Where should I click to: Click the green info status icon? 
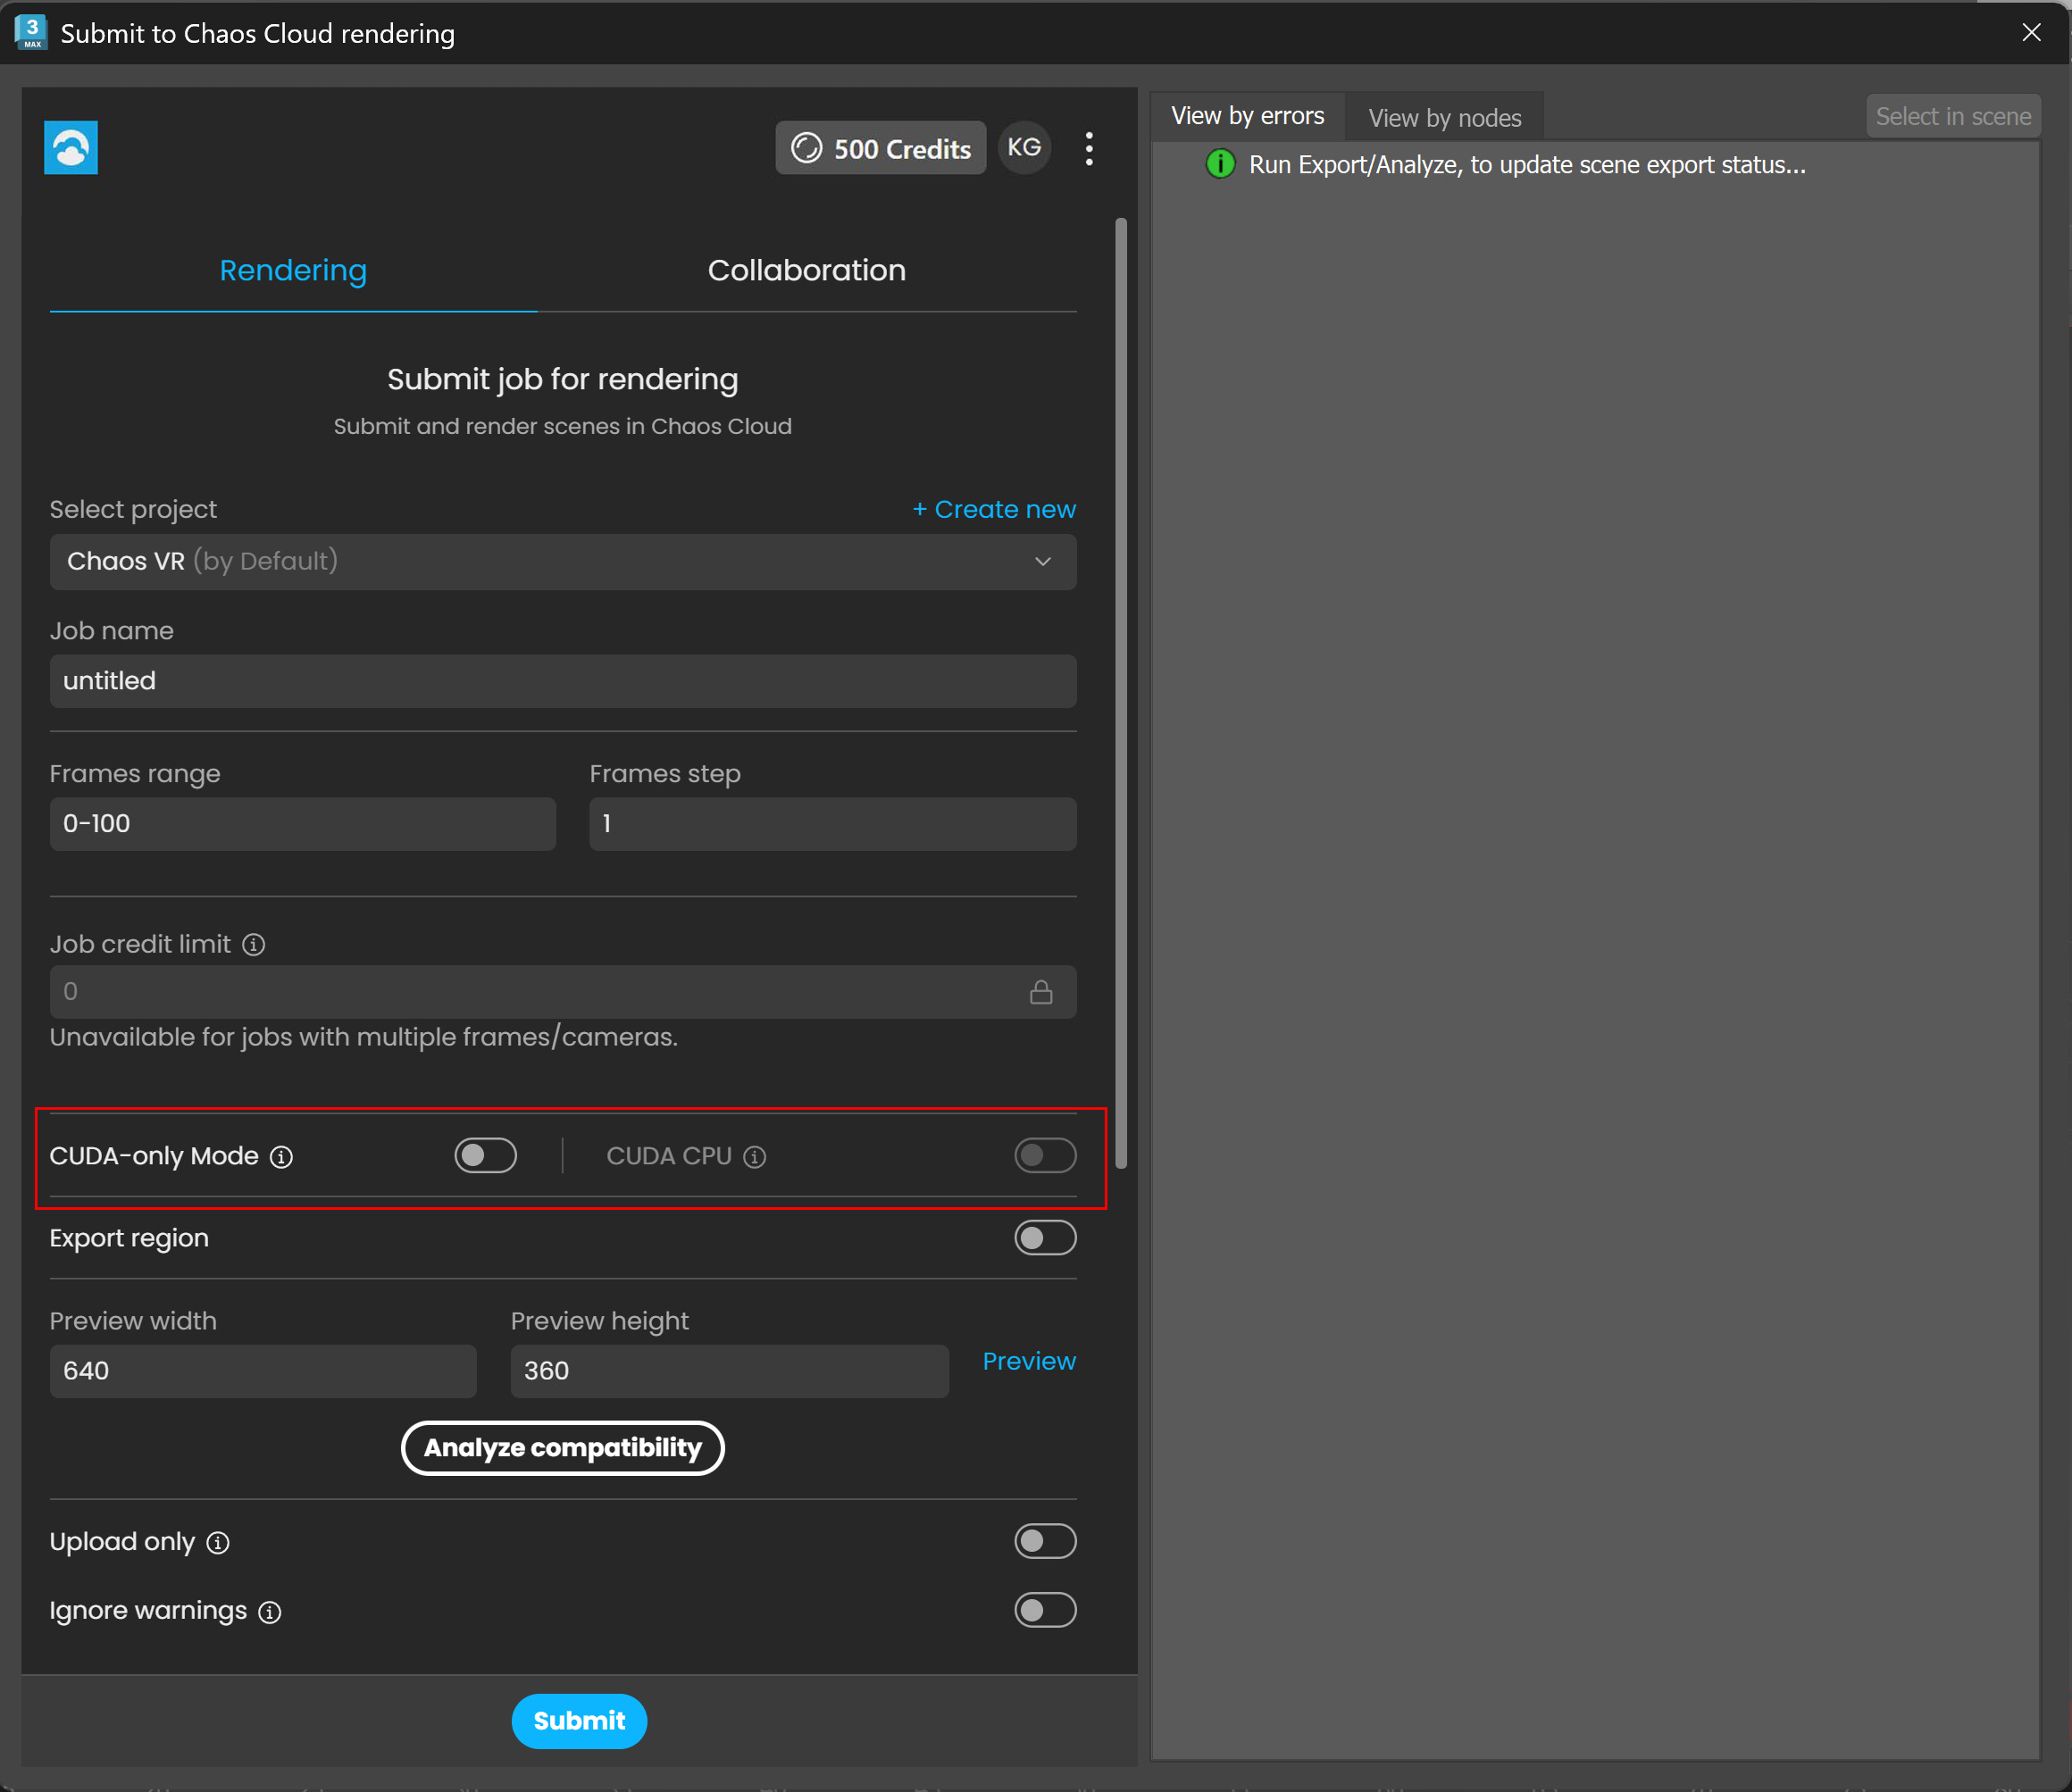click(x=1220, y=164)
